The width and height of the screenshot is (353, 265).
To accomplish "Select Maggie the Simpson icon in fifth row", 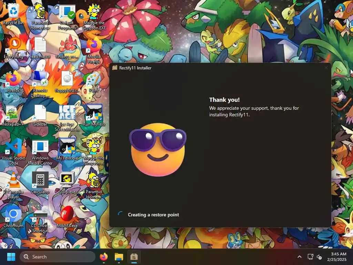I will [x=94, y=151].
